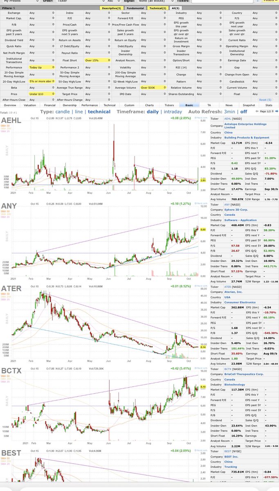Set chart type to technical
279x491 pixels.
[x=99, y=112]
